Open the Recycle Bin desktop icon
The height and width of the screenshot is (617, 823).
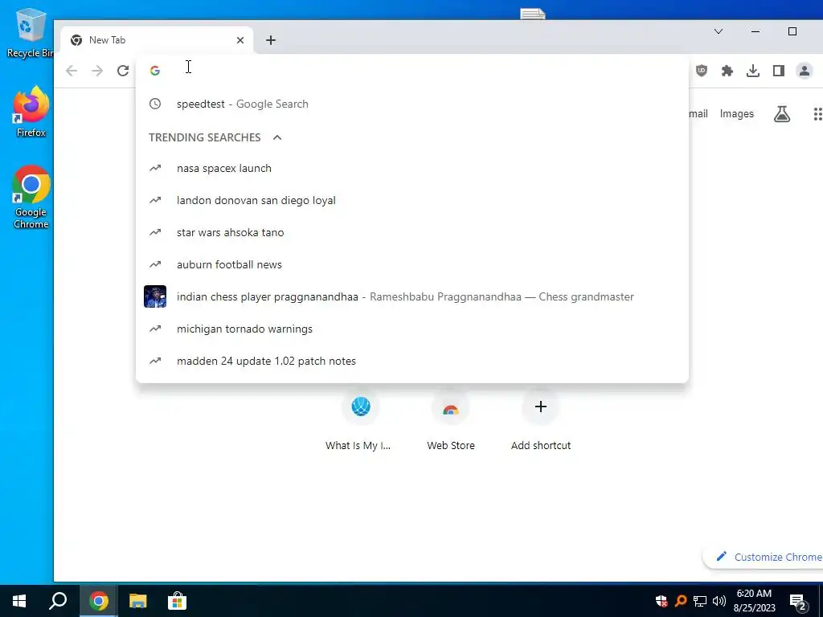(x=29, y=32)
